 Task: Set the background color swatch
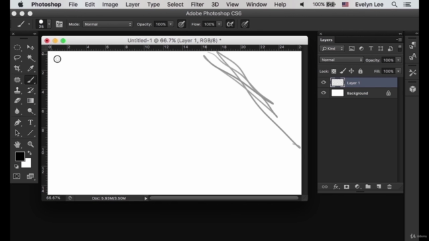click(x=27, y=164)
